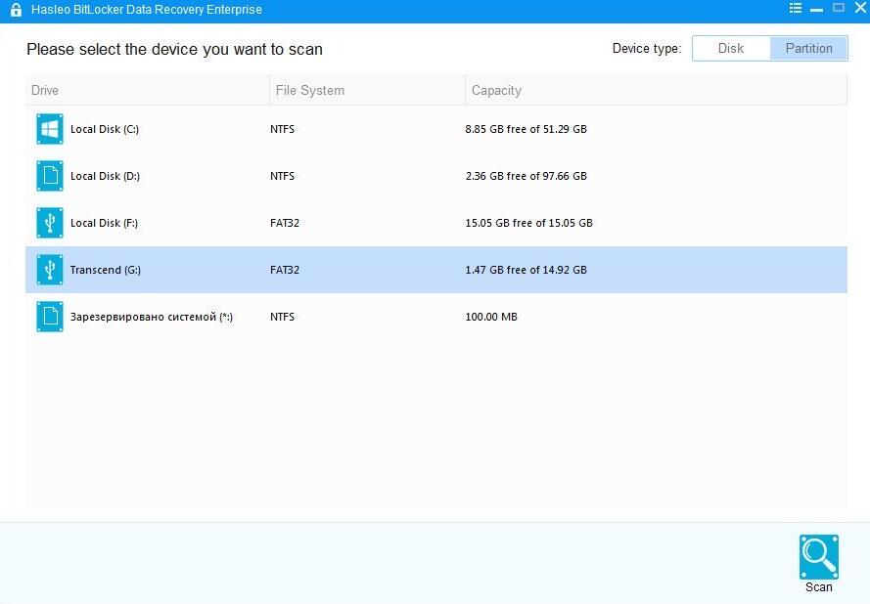This screenshot has width=870, height=604.
Task: Select the Зарезервировано системой (*:) row
Action: coord(436,317)
